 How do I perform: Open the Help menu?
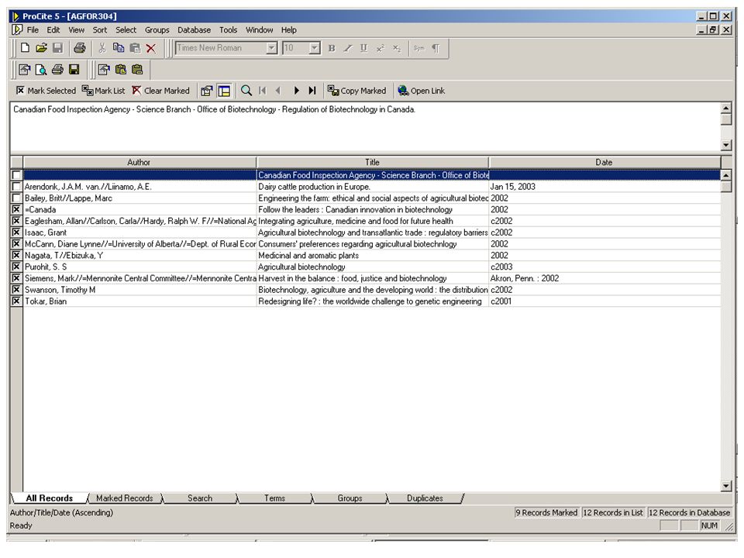coord(288,30)
